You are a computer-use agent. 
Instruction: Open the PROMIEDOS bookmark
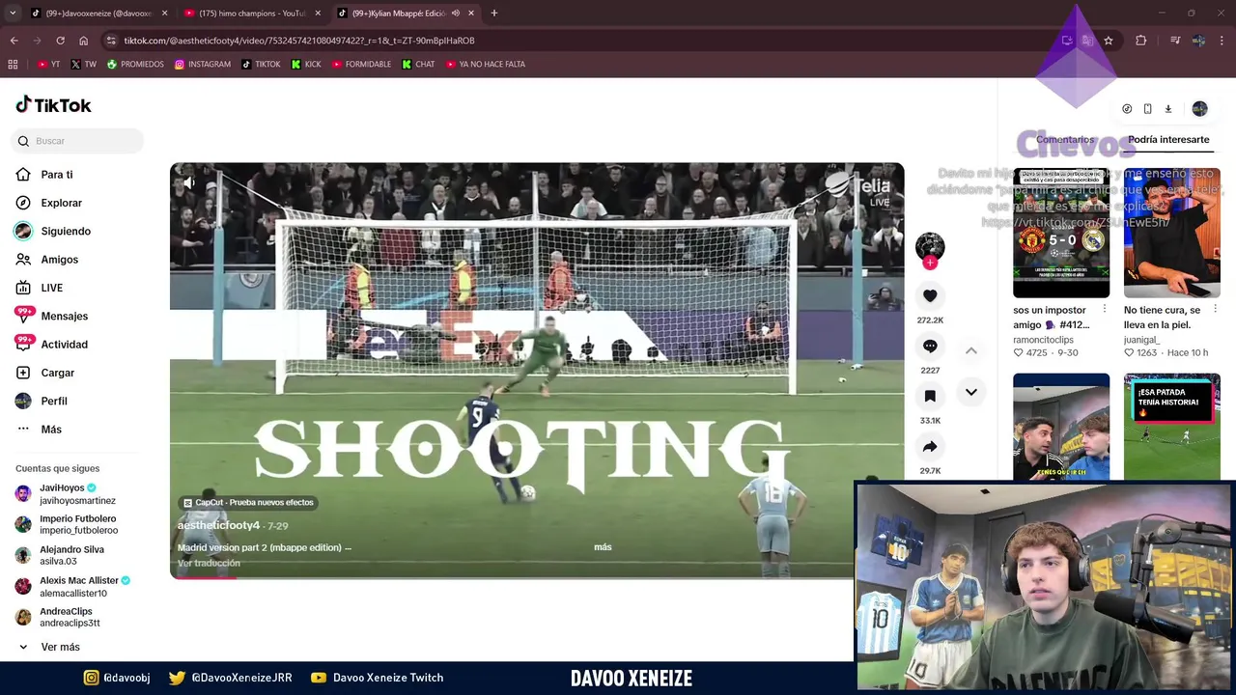135,65
